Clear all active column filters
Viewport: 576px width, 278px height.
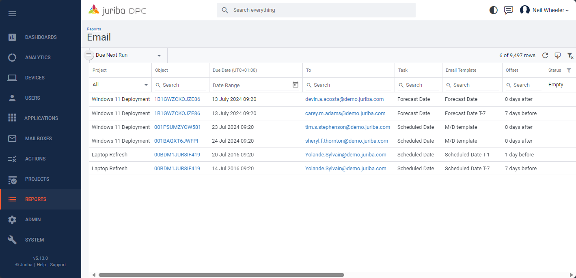570,56
